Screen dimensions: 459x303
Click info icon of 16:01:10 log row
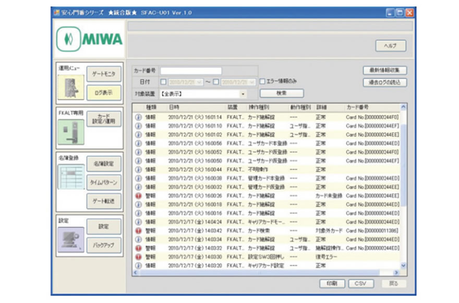[138, 126]
